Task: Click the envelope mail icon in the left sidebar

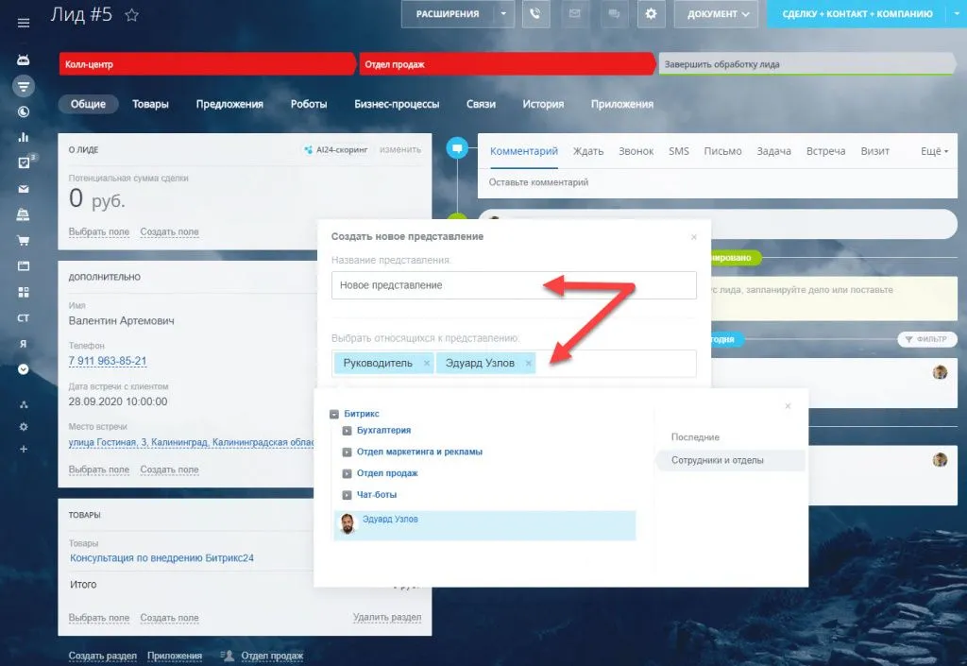Action: click(x=24, y=189)
